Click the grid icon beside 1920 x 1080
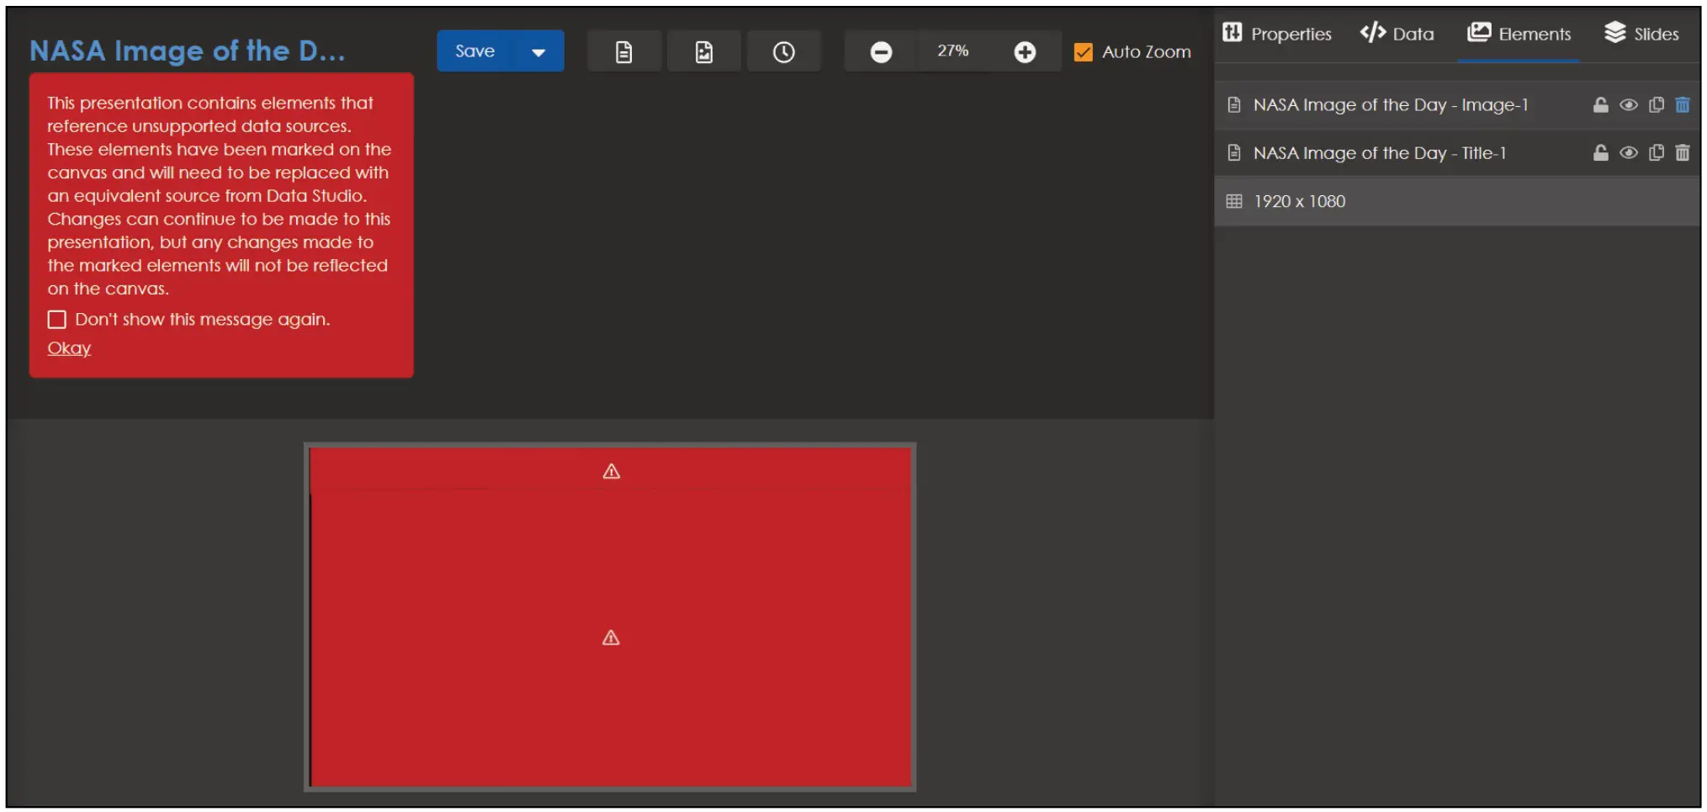Image resolution: width=1707 pixels, height=812 pixels. pos(1233,200)
